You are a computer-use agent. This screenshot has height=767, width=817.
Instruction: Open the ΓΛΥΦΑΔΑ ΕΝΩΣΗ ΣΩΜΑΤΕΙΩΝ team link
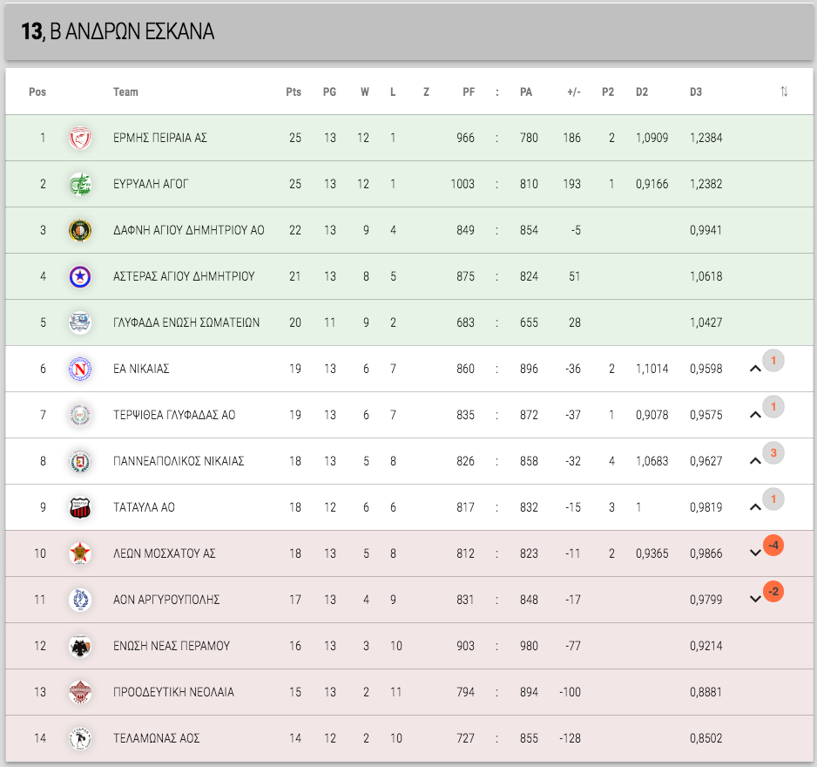[x=186, y=322]
